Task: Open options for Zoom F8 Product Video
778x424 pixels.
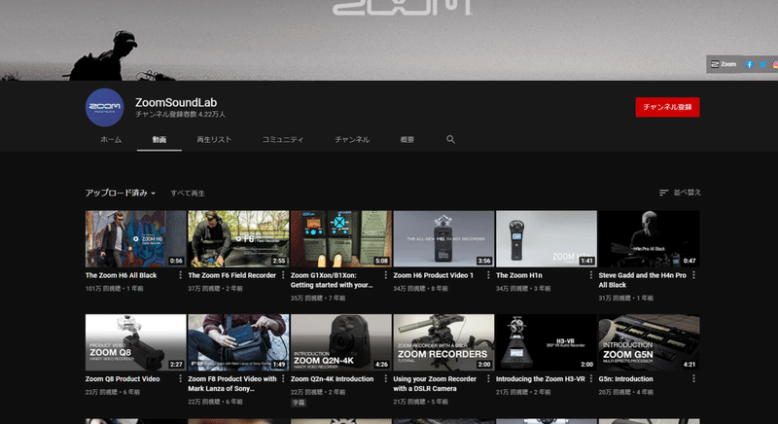Action: [x=283, y=379]
